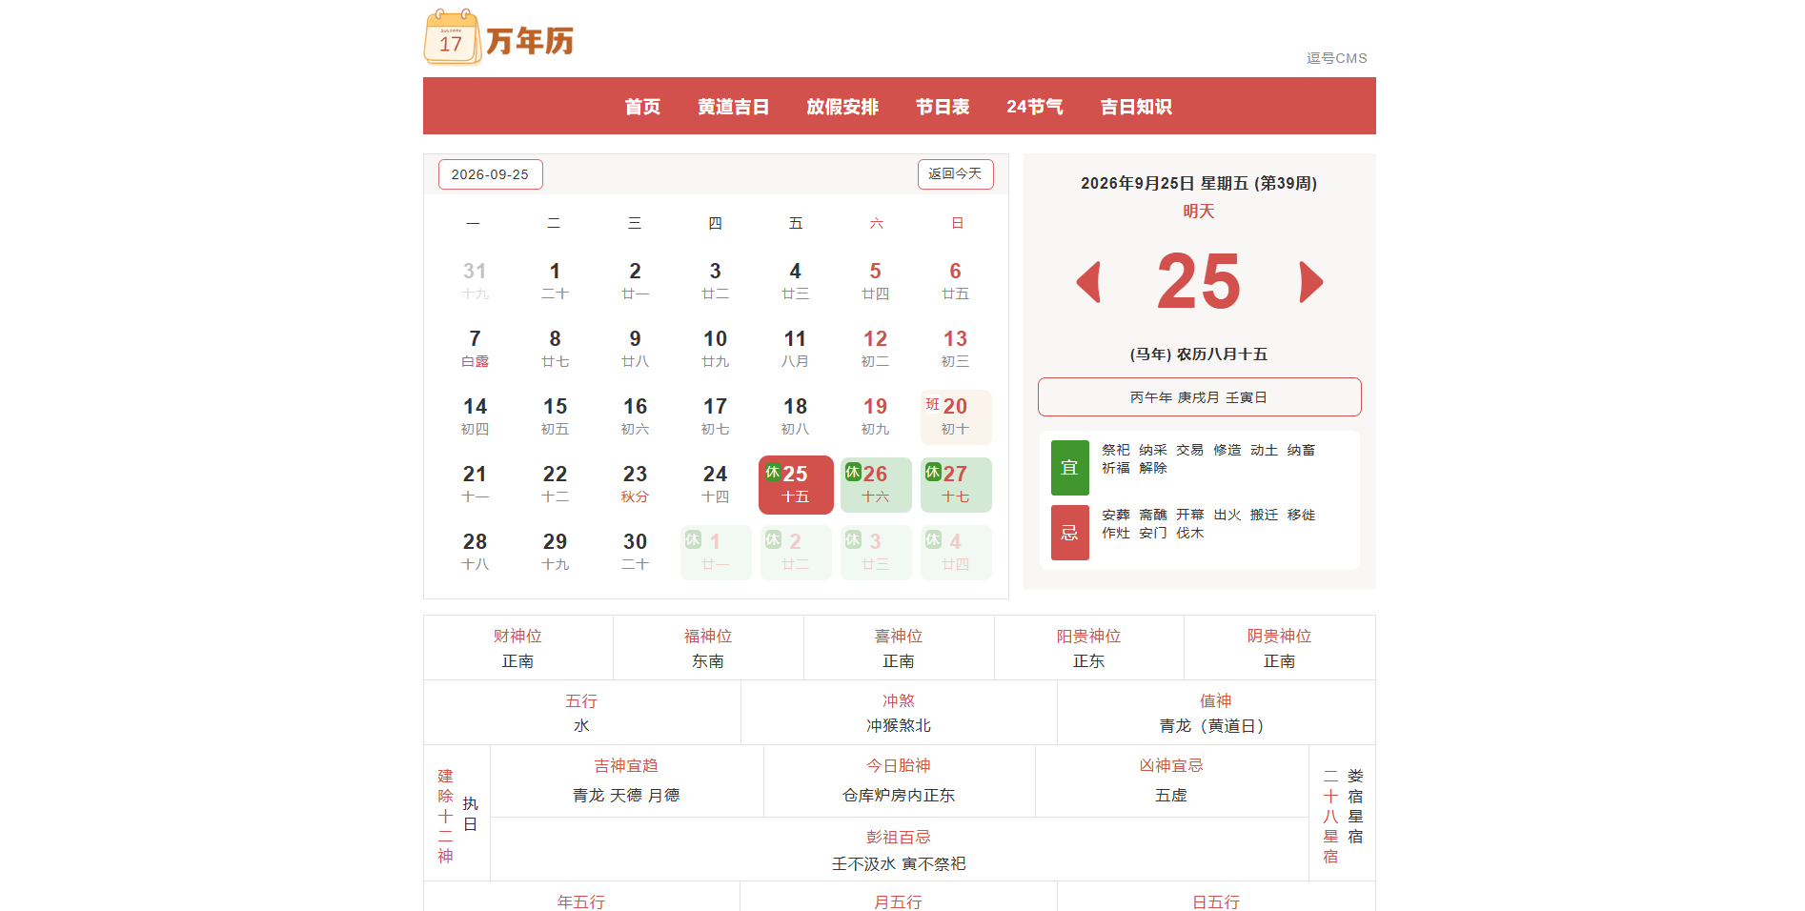
Task: Select the greyed August 31 date
Action: [475, 281]
